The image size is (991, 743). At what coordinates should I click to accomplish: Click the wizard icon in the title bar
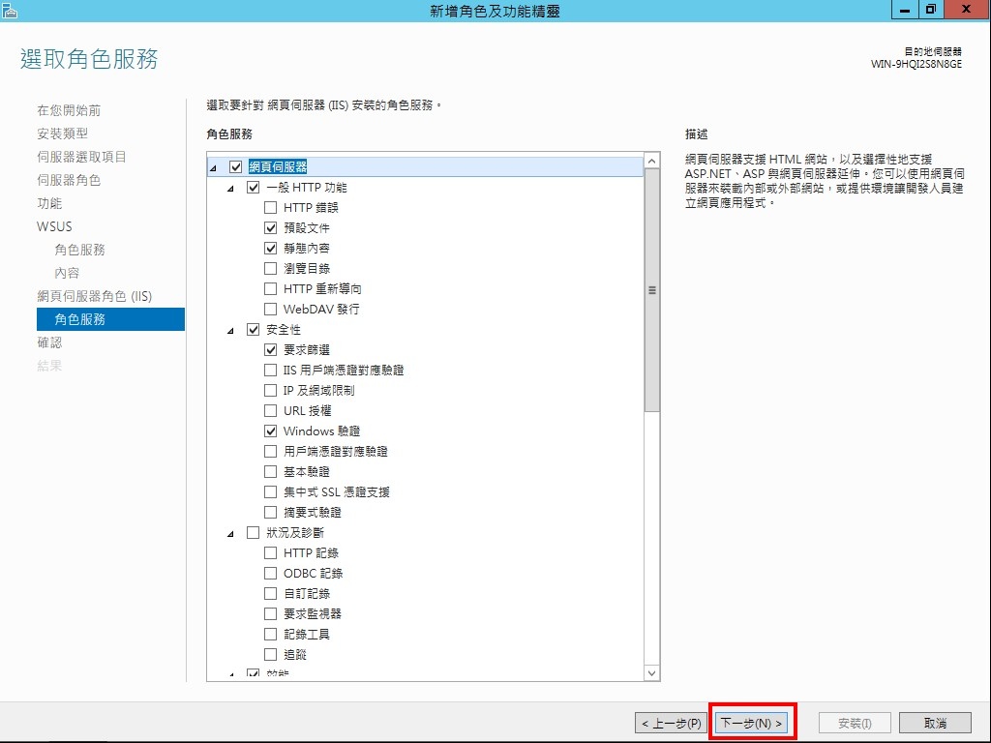[10, 11]
